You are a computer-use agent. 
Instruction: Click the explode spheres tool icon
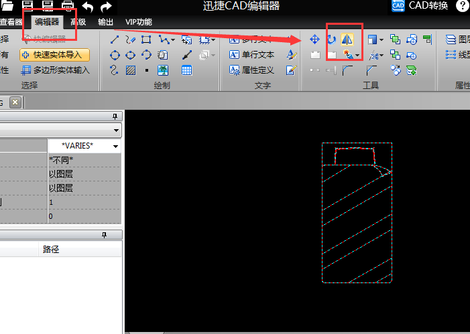point(396,70)
